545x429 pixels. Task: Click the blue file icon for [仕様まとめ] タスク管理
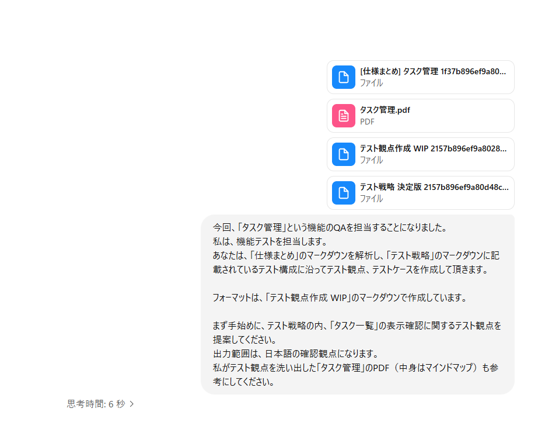344,77
